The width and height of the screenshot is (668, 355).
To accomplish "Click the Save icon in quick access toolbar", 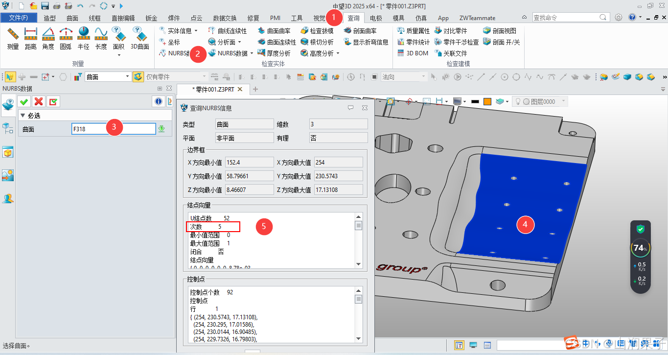I will (45, 6).
